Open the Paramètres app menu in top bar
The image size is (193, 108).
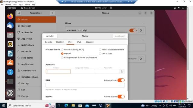(28, 8)
